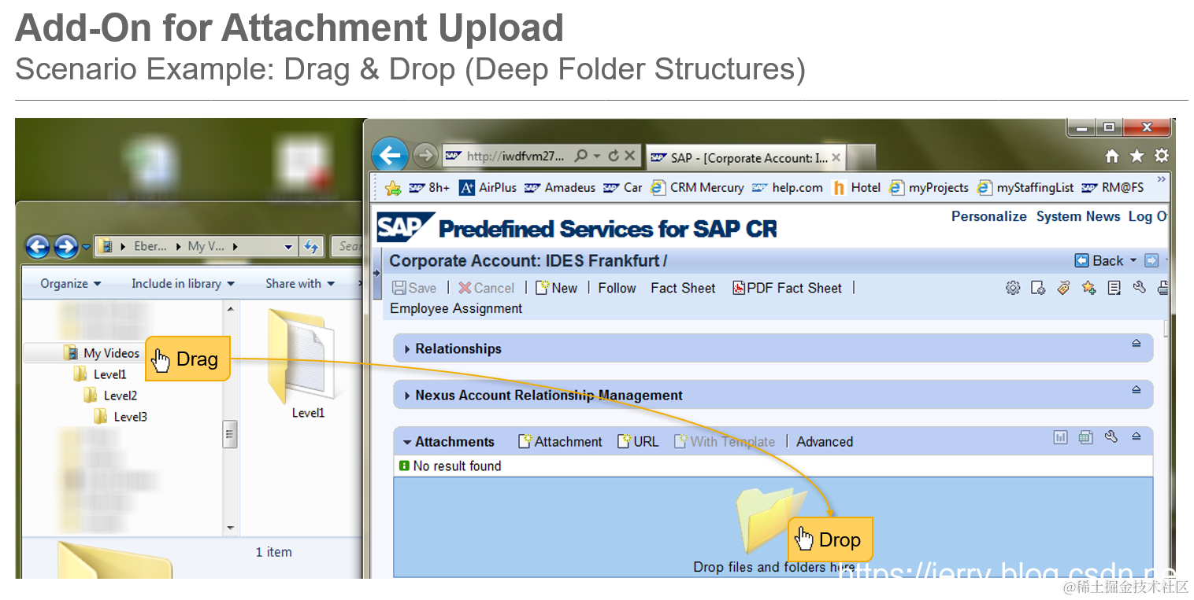Open Share with menu in Explorer
The image size is (1194, 600).
tap(300, 283)
